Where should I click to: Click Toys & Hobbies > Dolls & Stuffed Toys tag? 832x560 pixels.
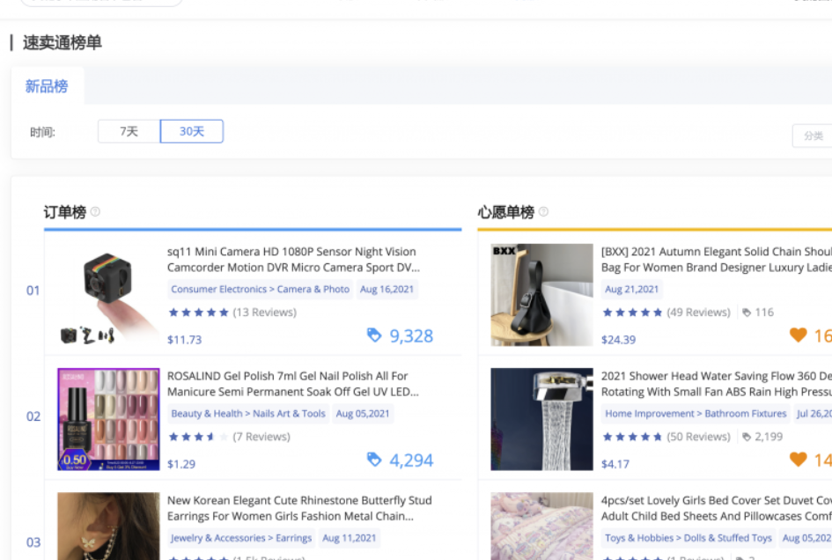click(688, 538)
